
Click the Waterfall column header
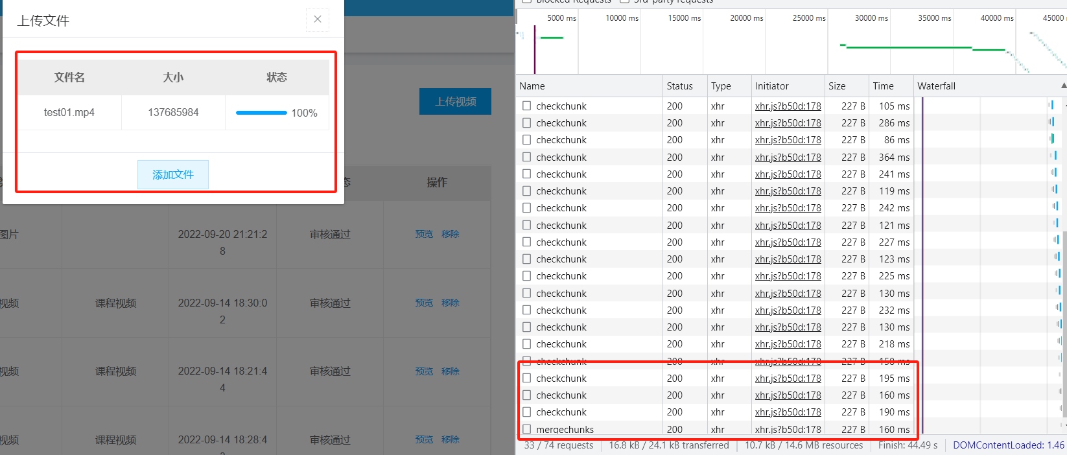936,86
